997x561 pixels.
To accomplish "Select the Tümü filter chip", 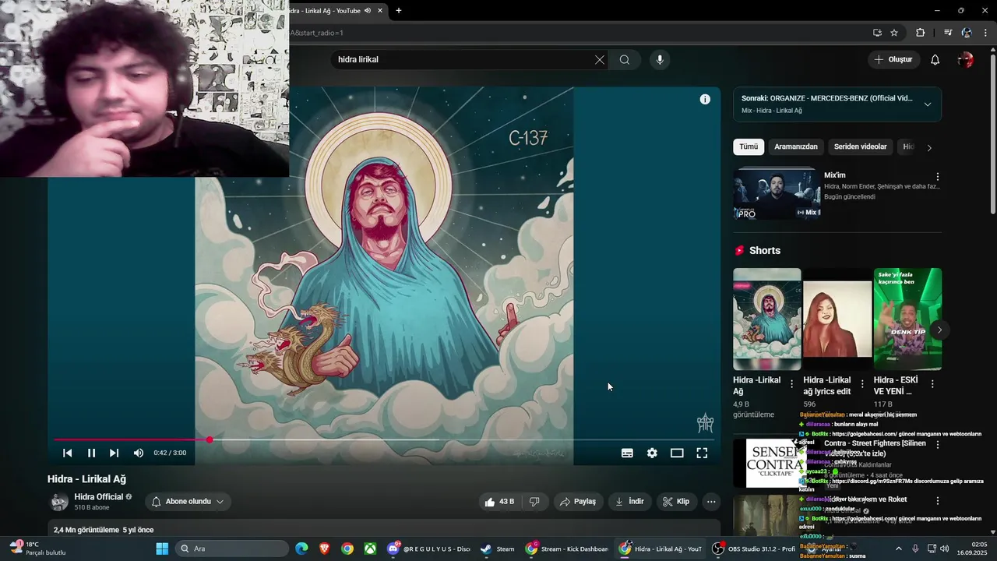I will (749, 146).
